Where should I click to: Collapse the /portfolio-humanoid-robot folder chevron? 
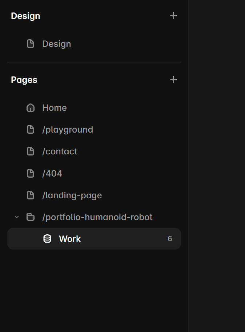(x=17, y=217)
